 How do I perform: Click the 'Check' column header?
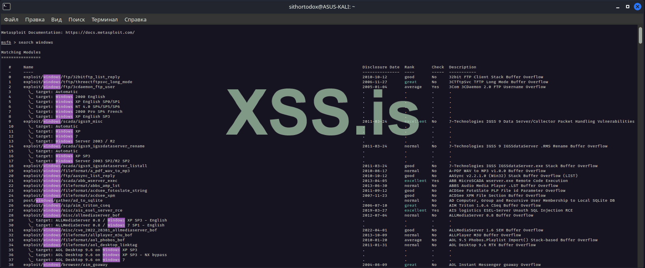click(438, 67)
